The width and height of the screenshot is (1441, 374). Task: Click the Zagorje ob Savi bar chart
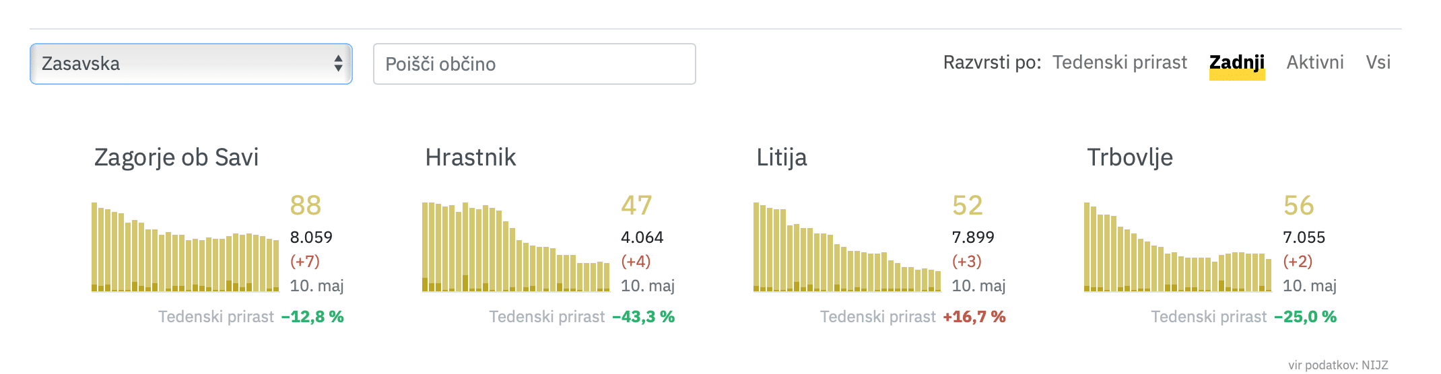(x=185, y=248)
